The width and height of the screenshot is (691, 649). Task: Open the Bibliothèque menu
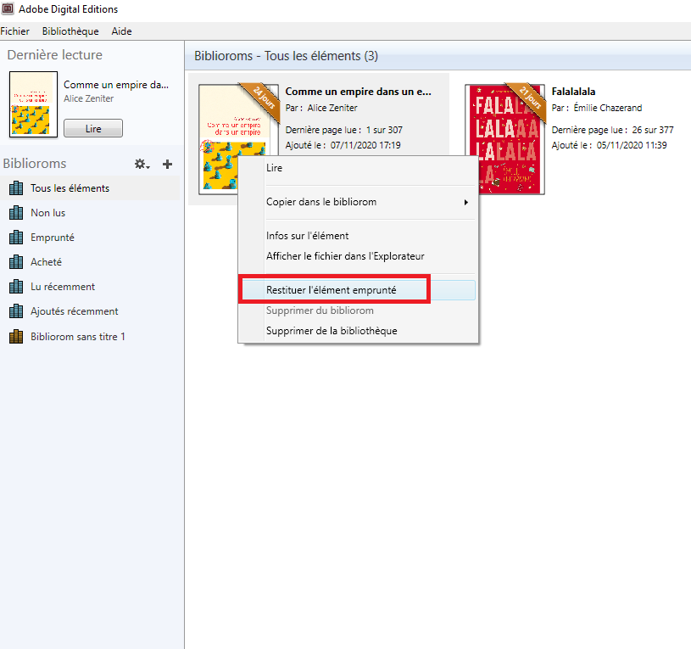point(70,31)
